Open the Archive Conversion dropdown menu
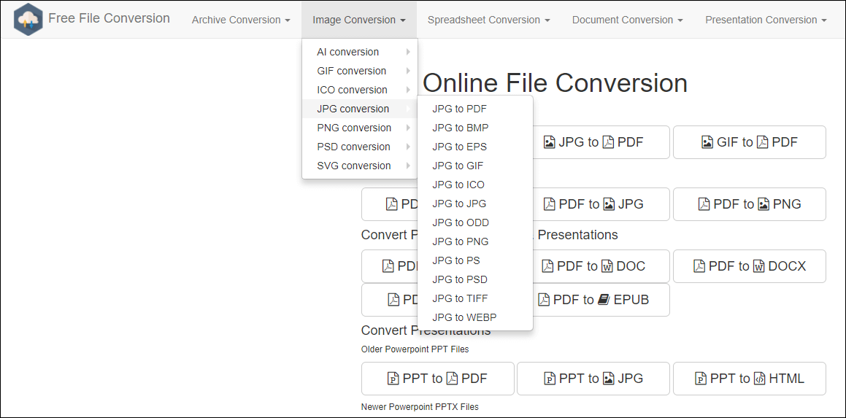Viewport: 846px width, 418px height. 241,20
